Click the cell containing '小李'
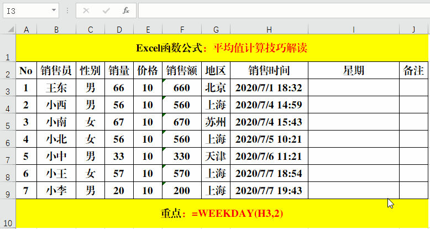The height and width of the screenshot is (229, 430). click(x=56, y=190)
